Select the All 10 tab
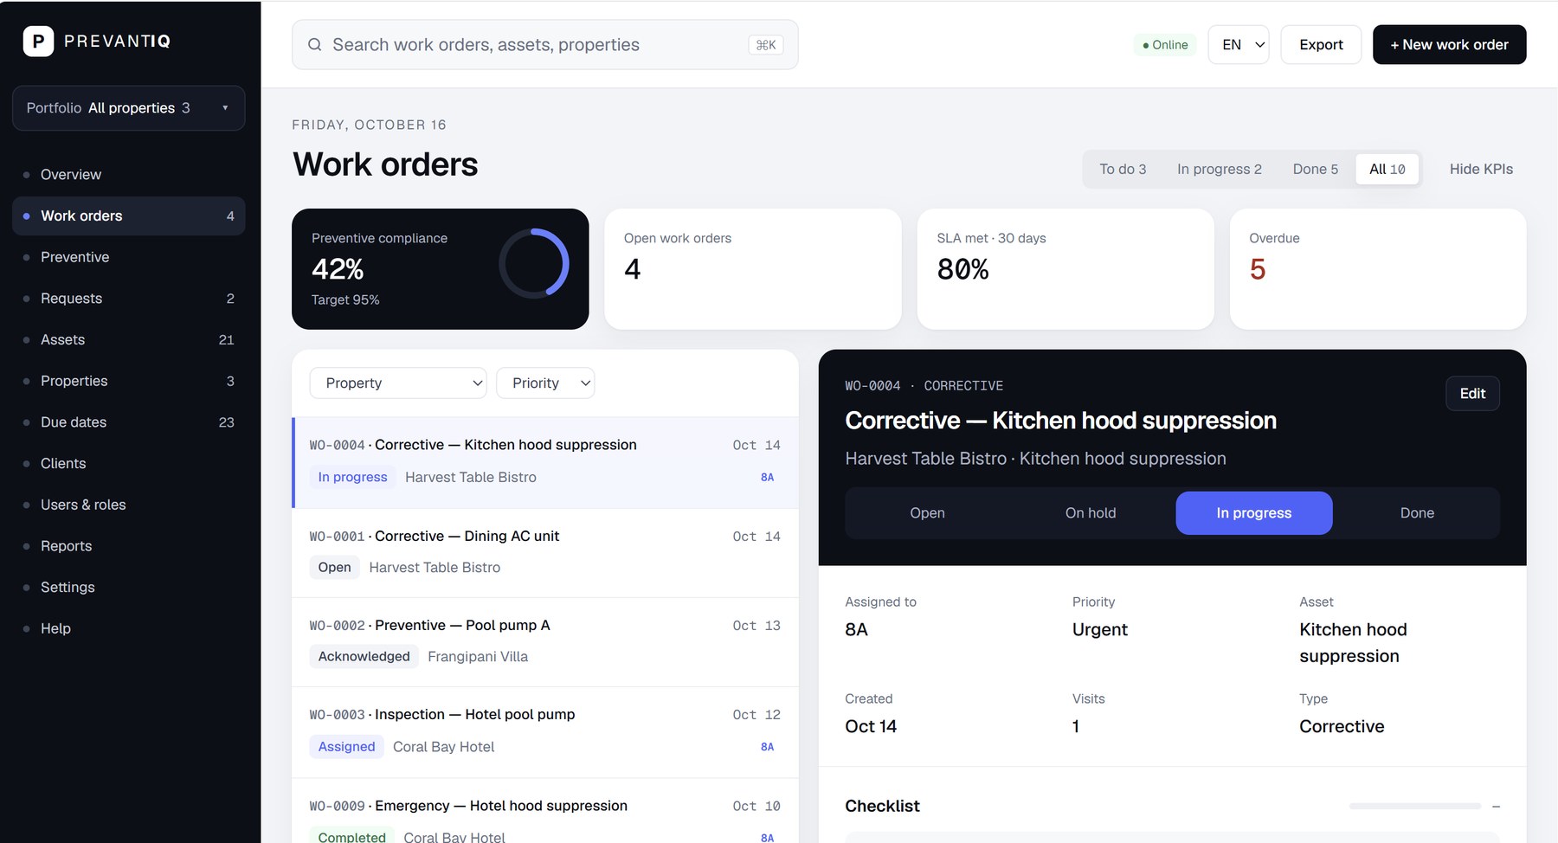This screenshot has width=1558, height=843. (x=1387, y=170)
